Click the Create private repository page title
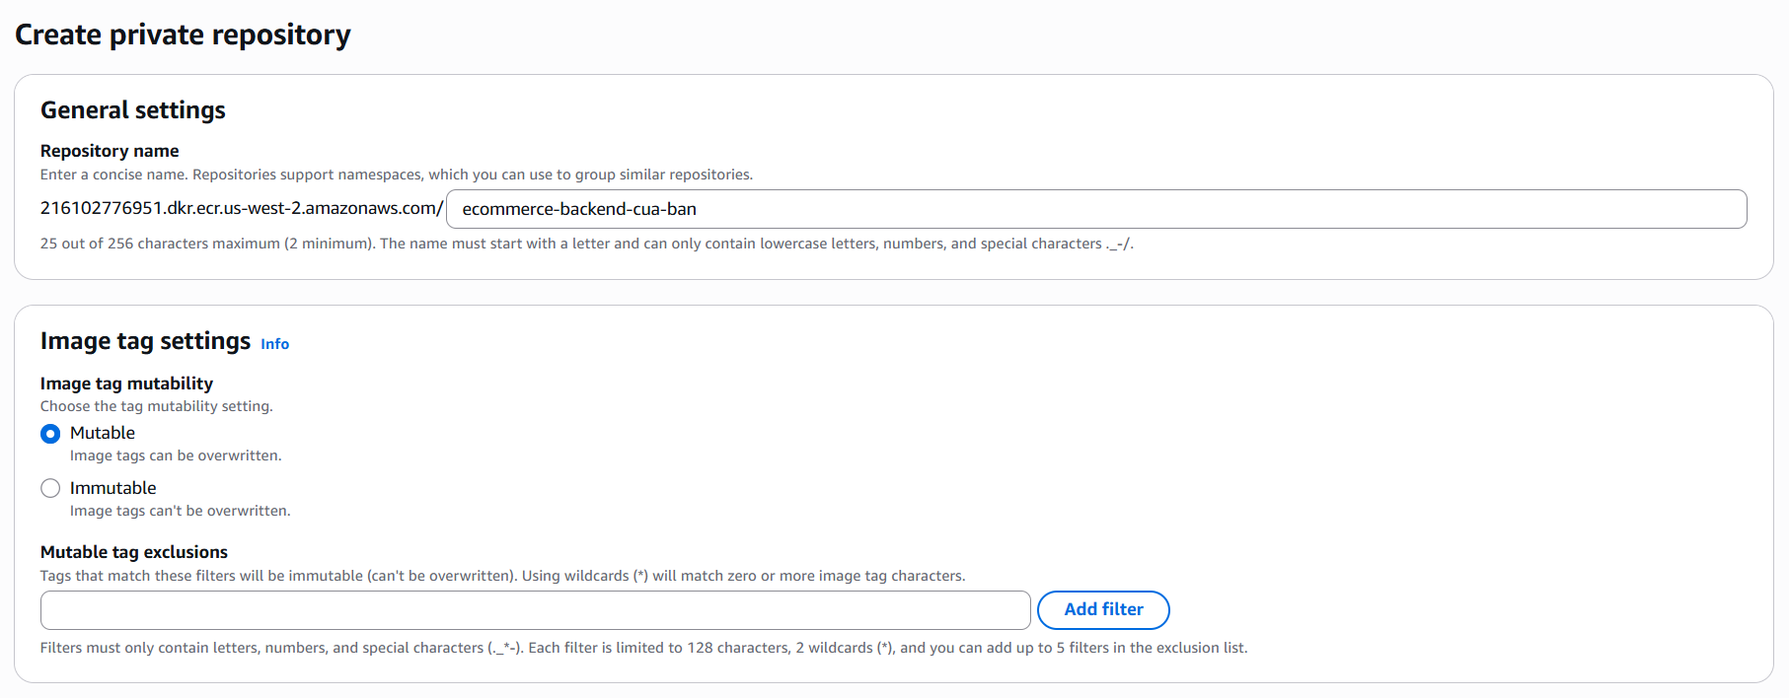Image resolution: width=1789 pixels, height=698 pixels. point(183,35)
